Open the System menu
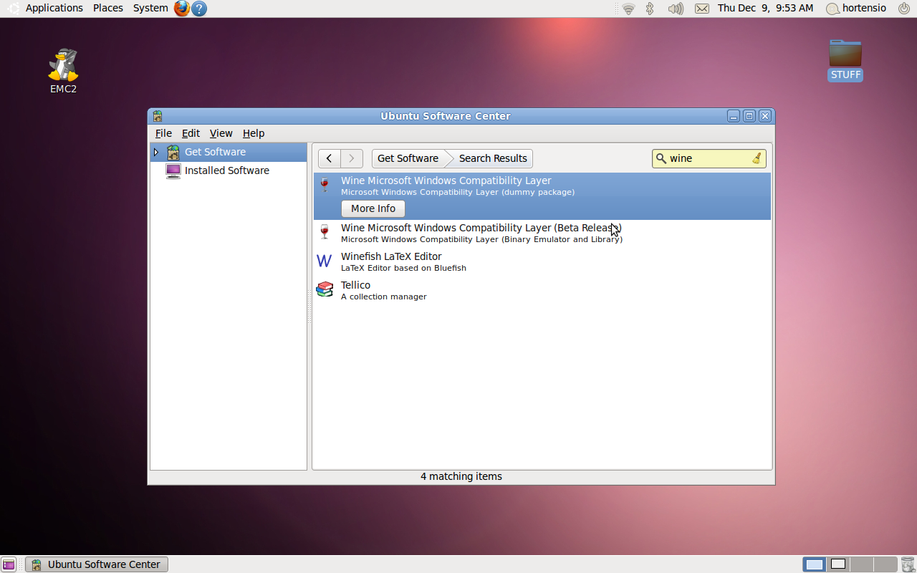917x573 pixels. tap(150, 8)
